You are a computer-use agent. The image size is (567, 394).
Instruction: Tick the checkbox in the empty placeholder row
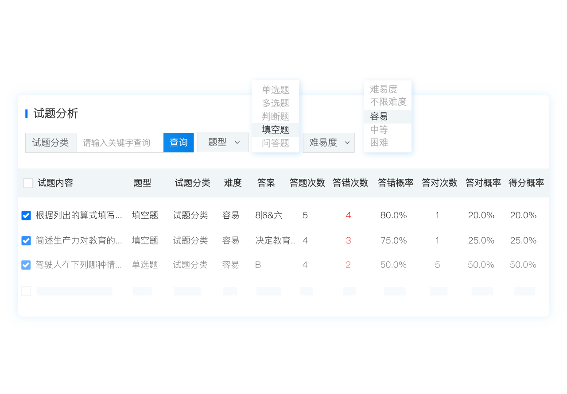pos(26,291)
